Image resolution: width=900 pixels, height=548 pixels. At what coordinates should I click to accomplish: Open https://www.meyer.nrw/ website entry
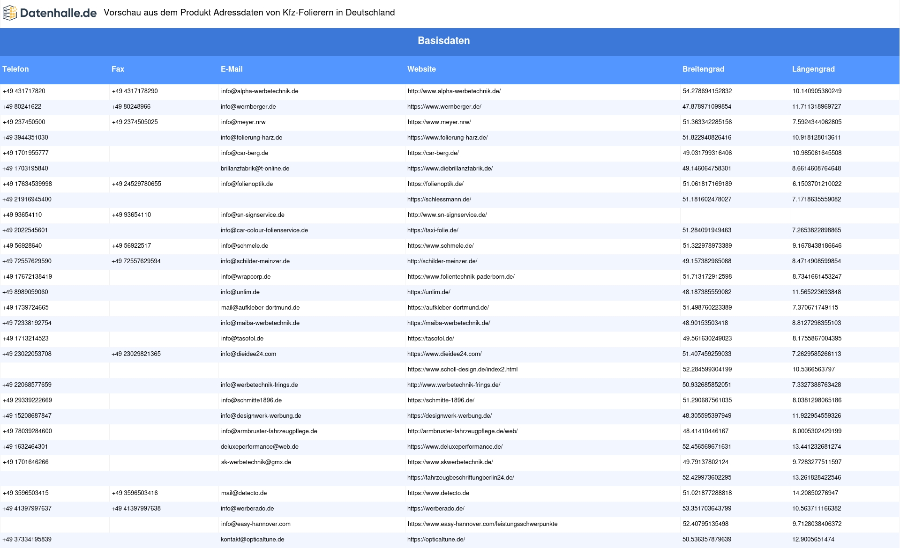pos(439,122)
